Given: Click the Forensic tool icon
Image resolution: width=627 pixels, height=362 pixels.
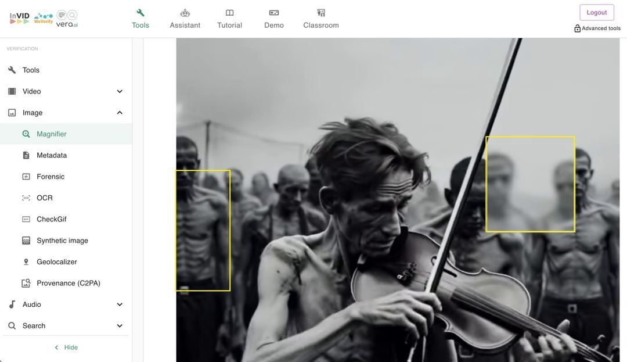Looking at the screenshot, I should pyautogui.click(x=26, y=177).
